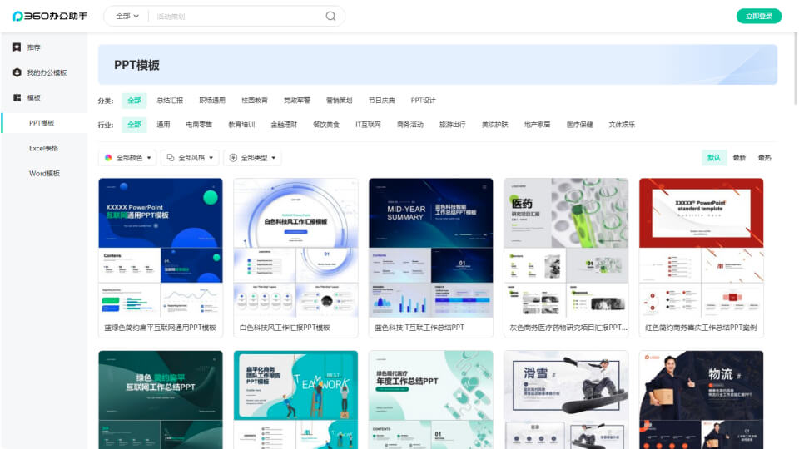799x449 pixels.
Task: Filter industry by 通用
Action: (x=163, y=124)
